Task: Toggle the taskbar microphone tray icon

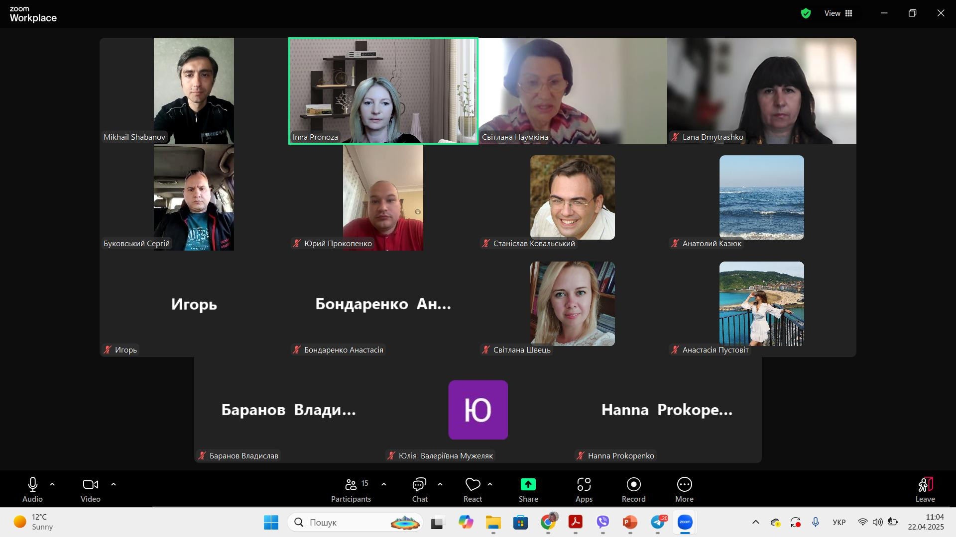Action: [x=815, y=522]
